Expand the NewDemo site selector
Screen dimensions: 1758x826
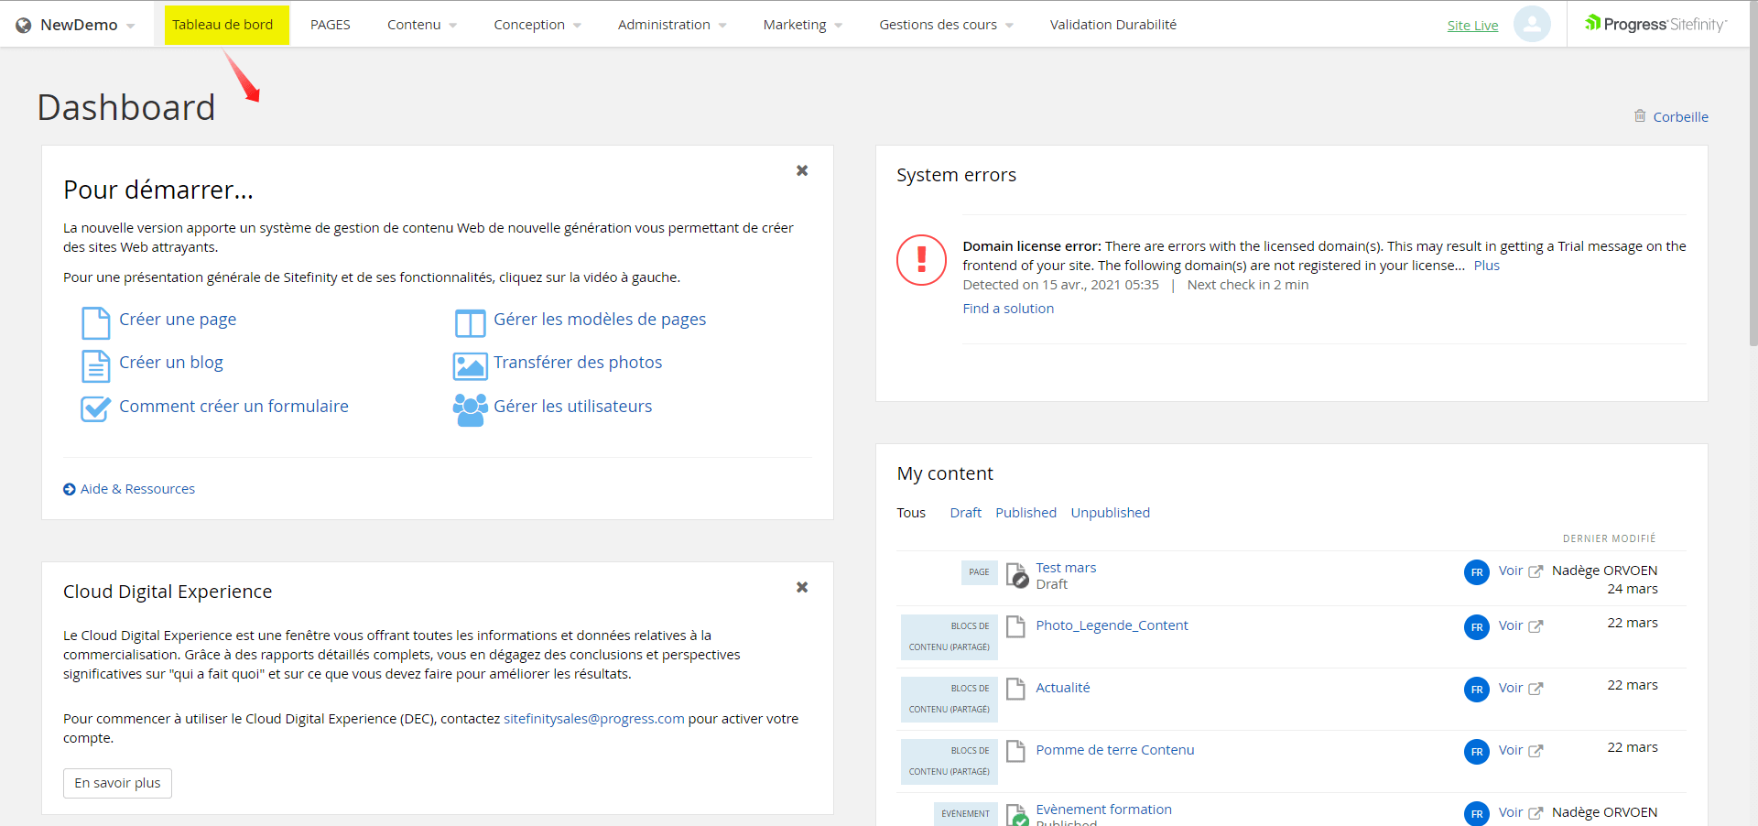pyautogui.click(x=76, y=25)
